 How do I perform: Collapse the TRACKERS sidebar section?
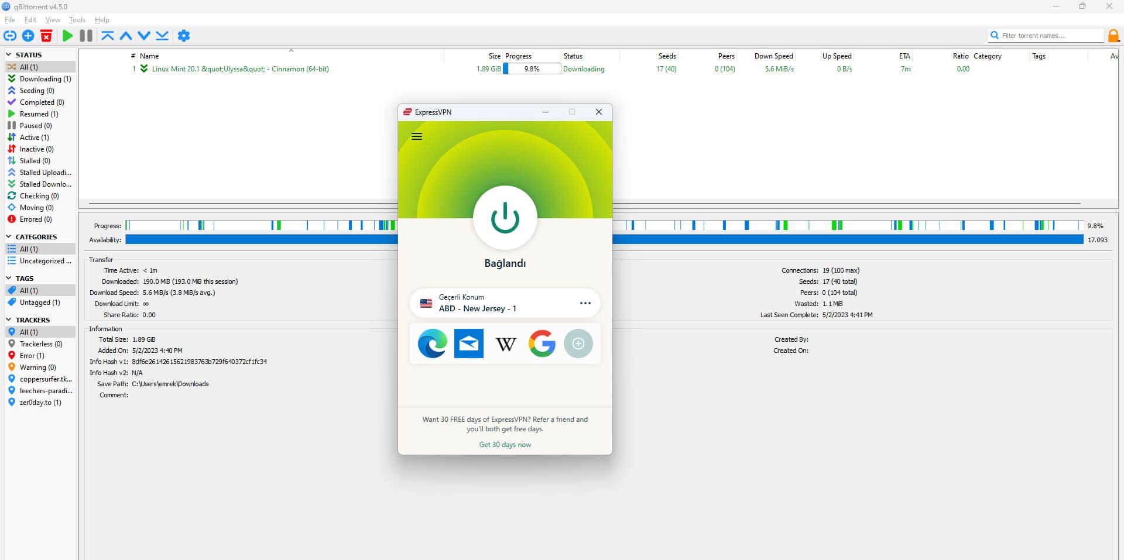point(9,319)
